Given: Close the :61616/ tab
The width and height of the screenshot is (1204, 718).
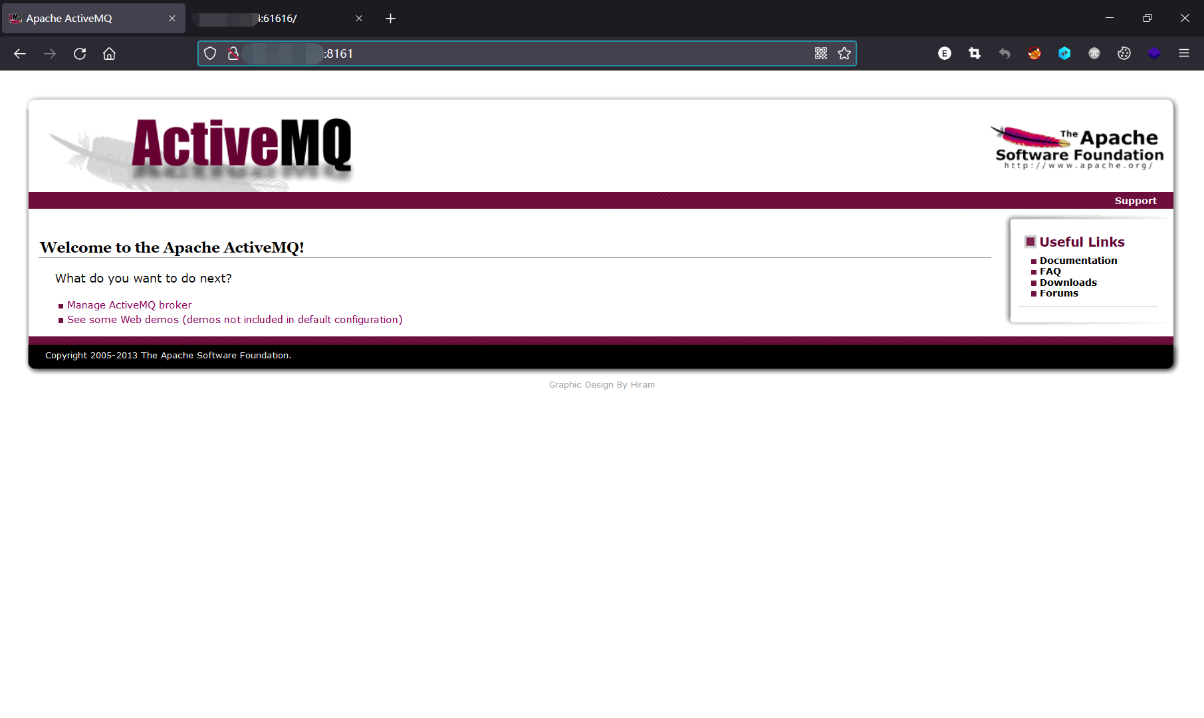Looking at the screenshot, I should (359, 19).
